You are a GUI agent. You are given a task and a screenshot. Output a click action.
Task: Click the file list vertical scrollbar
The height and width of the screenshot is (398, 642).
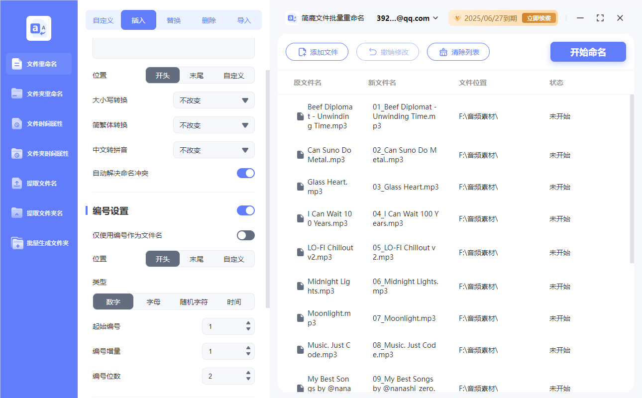[x=632, y=179]
